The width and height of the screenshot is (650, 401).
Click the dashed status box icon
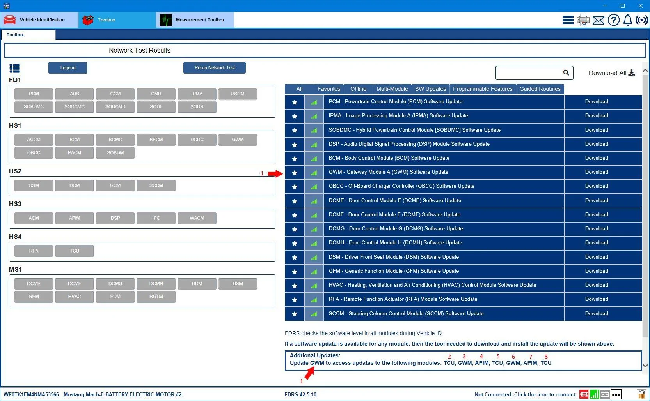pos(616,394)
